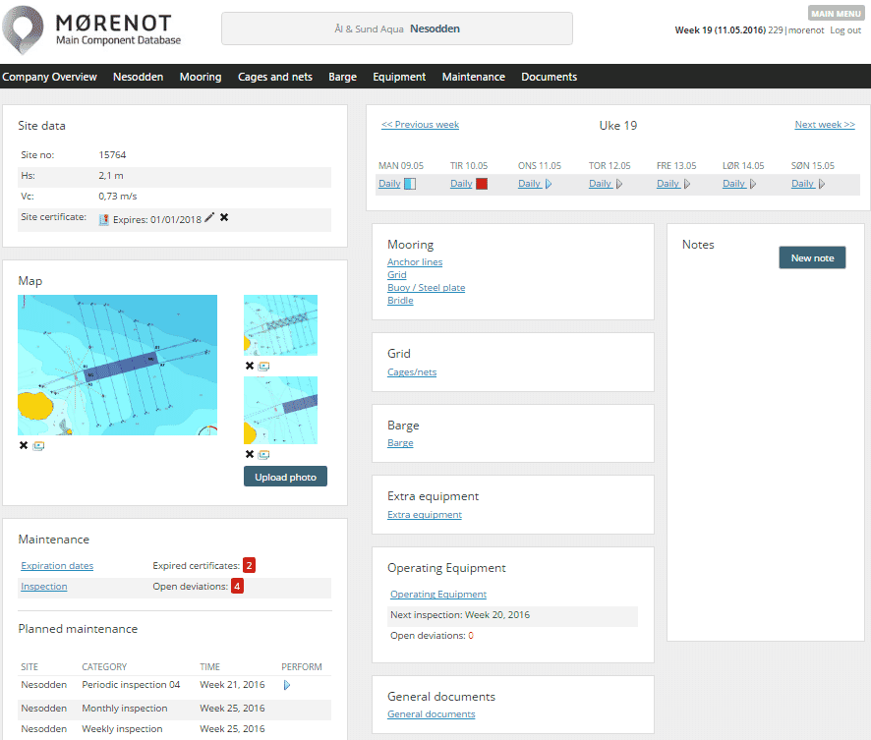Open the Anchor lines link
Image resolution: width=871 pixels, height=740 pixels.
pyautogui.click(x=415, y=261)
